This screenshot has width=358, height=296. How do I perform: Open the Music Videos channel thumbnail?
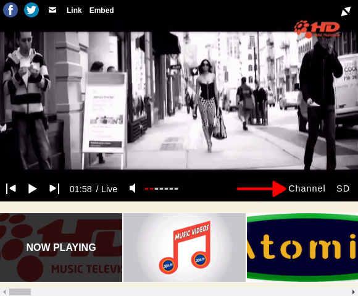185,247
